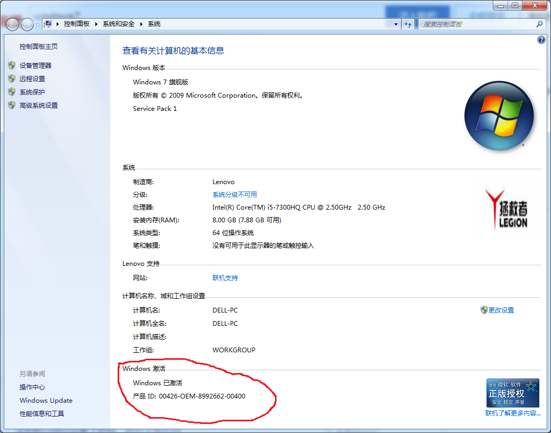
Task: Open 性能信息和工具 link
Action: pos(42,414)
